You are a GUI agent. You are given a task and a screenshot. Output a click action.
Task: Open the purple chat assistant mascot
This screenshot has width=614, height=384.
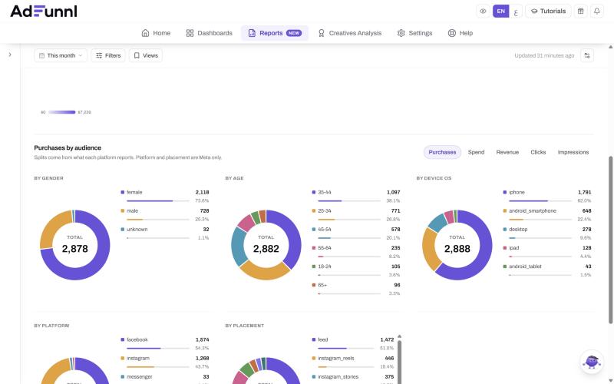click(x=592, y=362)
